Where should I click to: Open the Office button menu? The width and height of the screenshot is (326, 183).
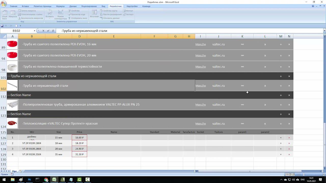tap(4, 4)
